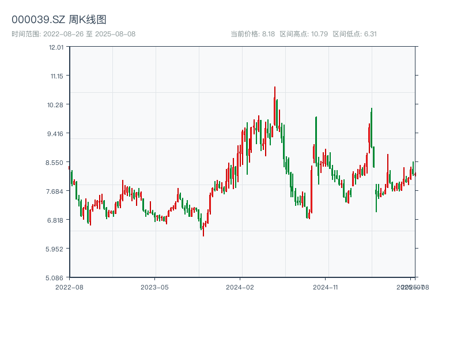Click the 000039.SZ weekly K-line chart title

[59, 20]
